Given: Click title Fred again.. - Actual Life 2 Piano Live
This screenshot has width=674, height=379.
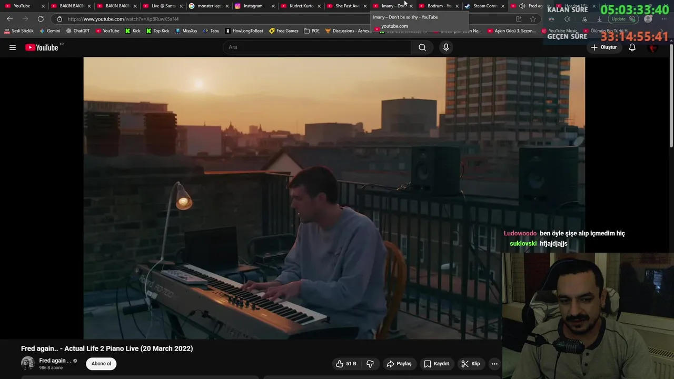Looking at the screenshot, I should tap(107, 348).
